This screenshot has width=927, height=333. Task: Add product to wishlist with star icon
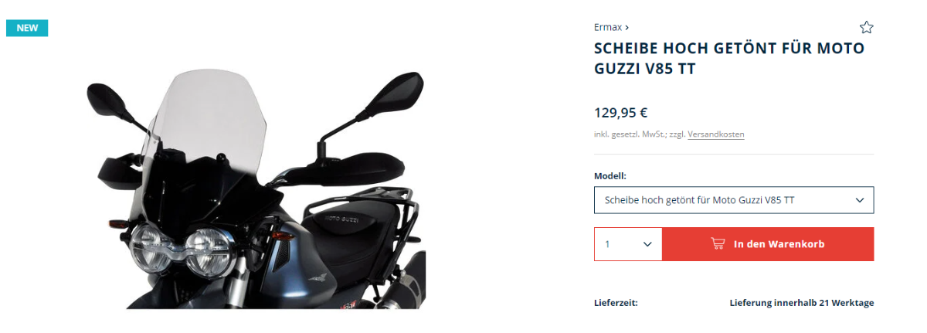pyautogui.click(x=866, y=28)
